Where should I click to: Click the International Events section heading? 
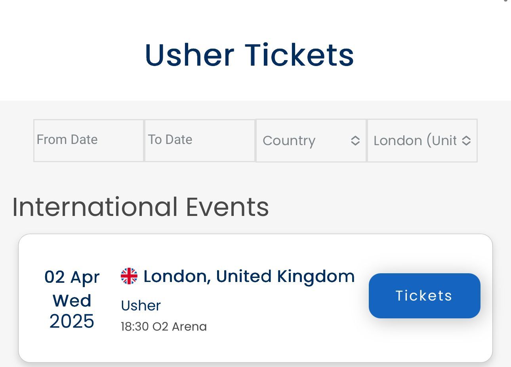(x=140, y=207)
